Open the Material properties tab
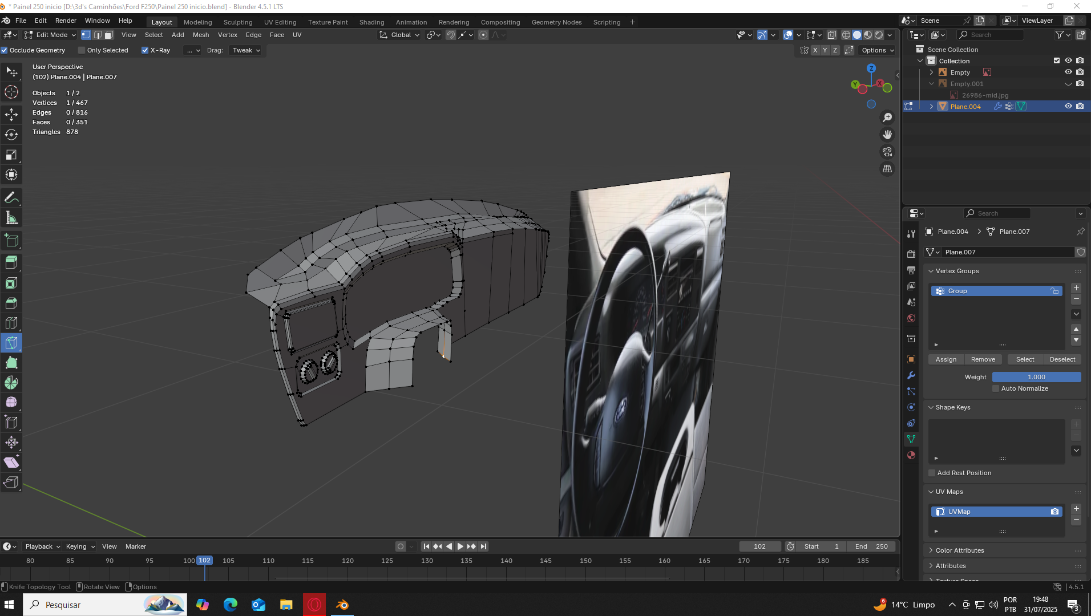1091x616 pixels. [911, 455]
